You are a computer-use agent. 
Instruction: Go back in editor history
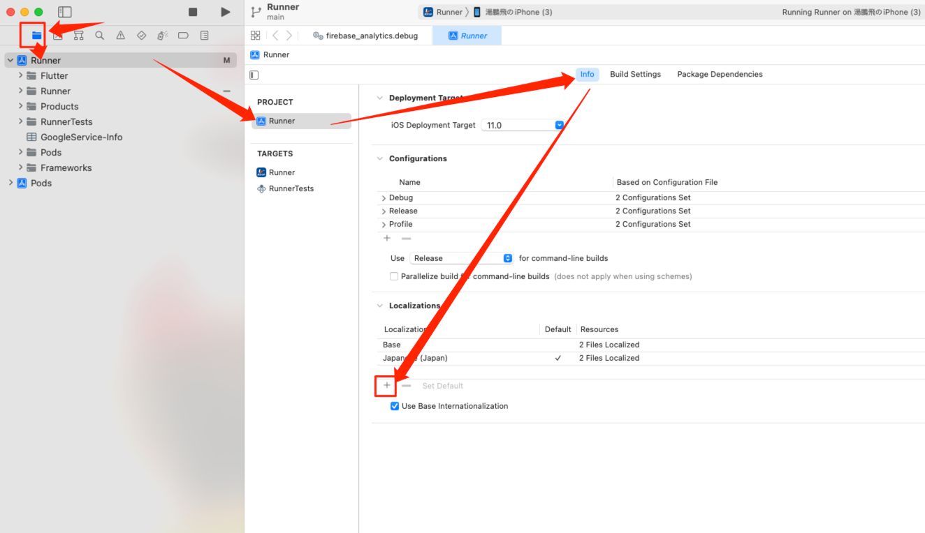click(x=275, y=36)
